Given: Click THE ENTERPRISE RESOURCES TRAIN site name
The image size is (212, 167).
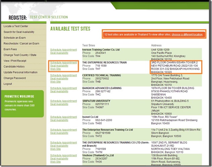Looking at the screenshot, I should click(x=105, y=63).
